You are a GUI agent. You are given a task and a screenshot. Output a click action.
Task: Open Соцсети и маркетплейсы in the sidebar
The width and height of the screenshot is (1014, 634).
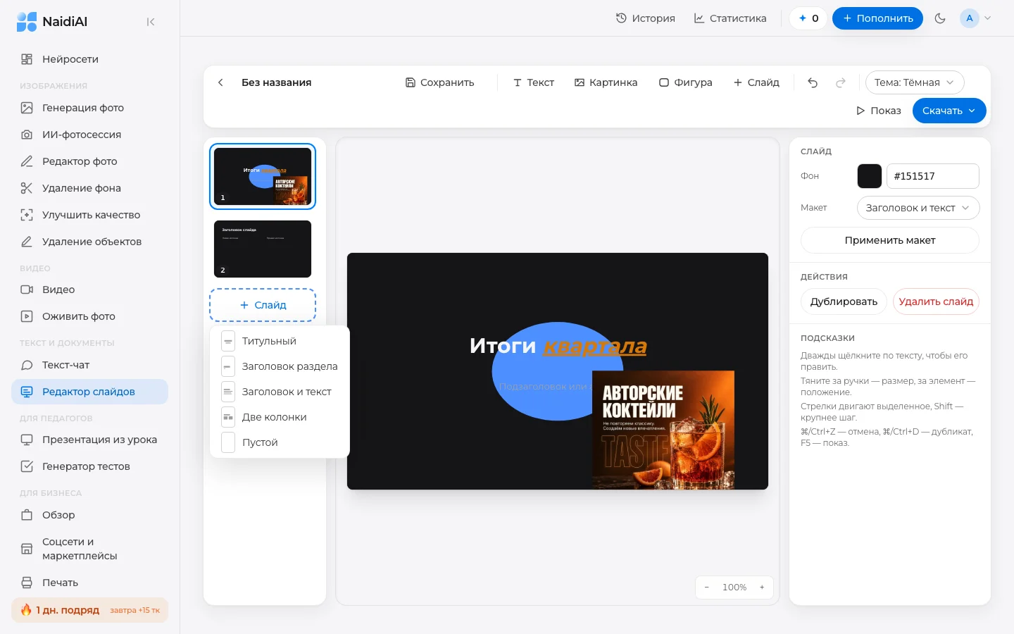89,549
